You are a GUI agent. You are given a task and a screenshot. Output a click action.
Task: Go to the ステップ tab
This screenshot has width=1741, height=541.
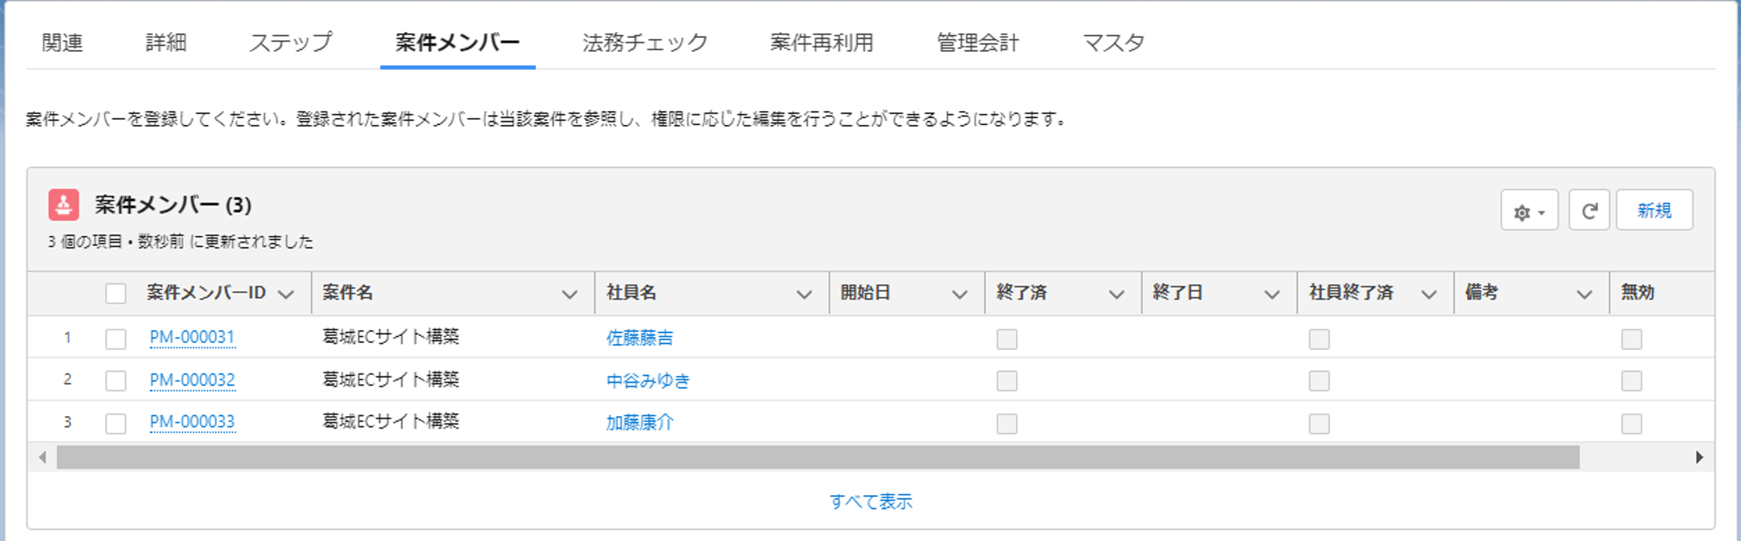[x=290, y=43]
